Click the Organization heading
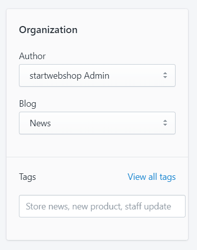The image size is (197, 250). 48,30
